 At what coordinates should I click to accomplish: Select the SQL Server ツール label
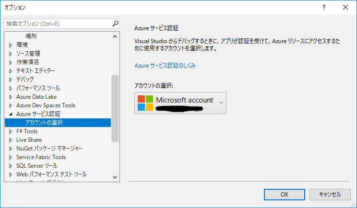tap(37, 166)
